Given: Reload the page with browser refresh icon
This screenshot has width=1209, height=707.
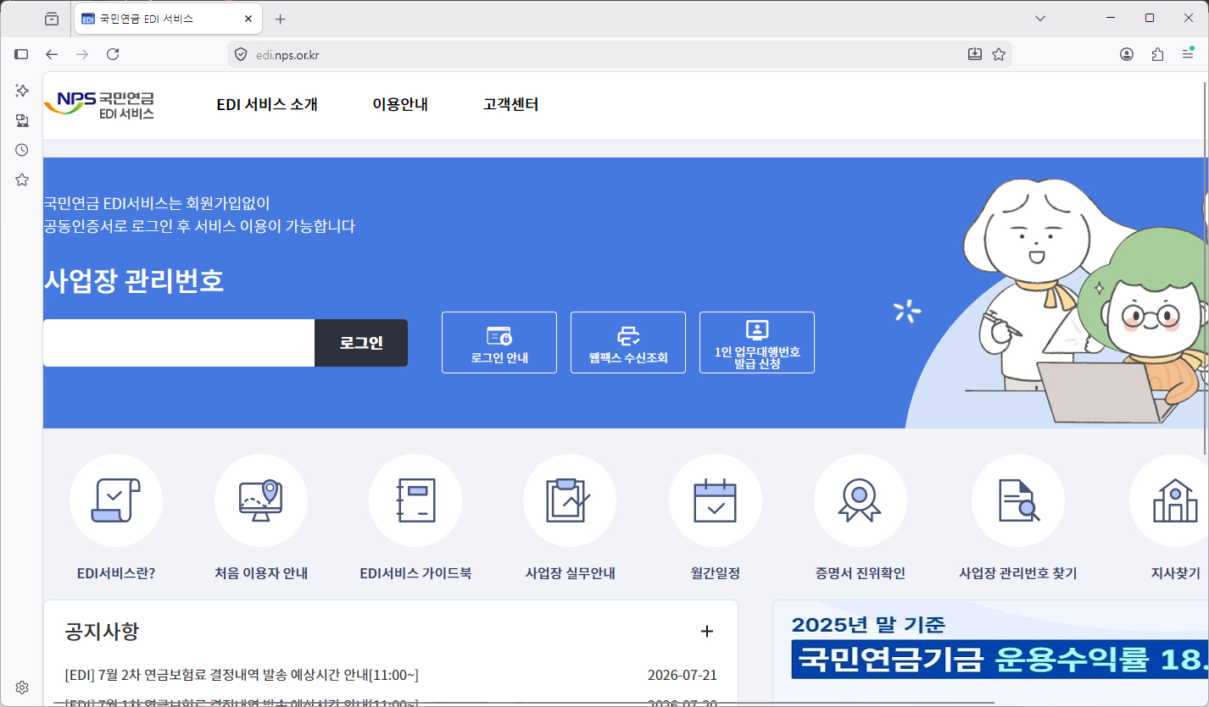Looking at the screenshot, I should click(x=113, y=54).
